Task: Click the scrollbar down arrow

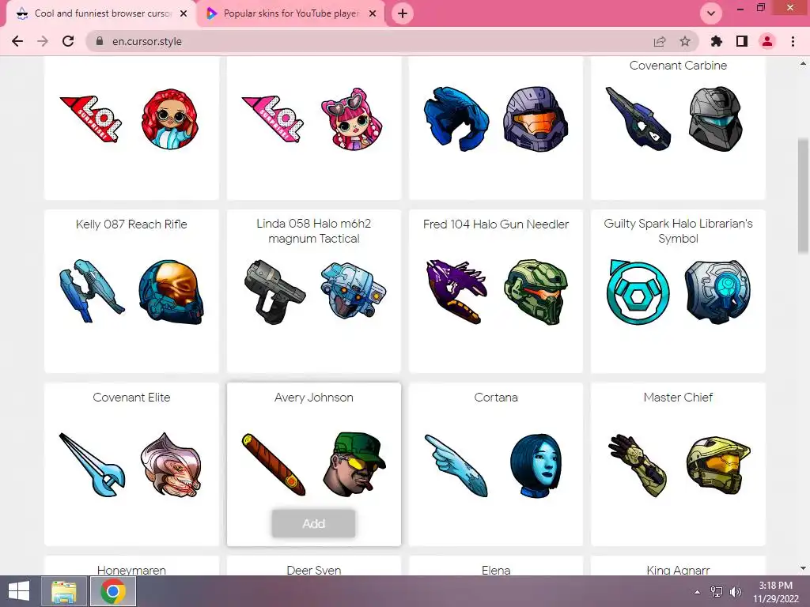Action: 803,568
